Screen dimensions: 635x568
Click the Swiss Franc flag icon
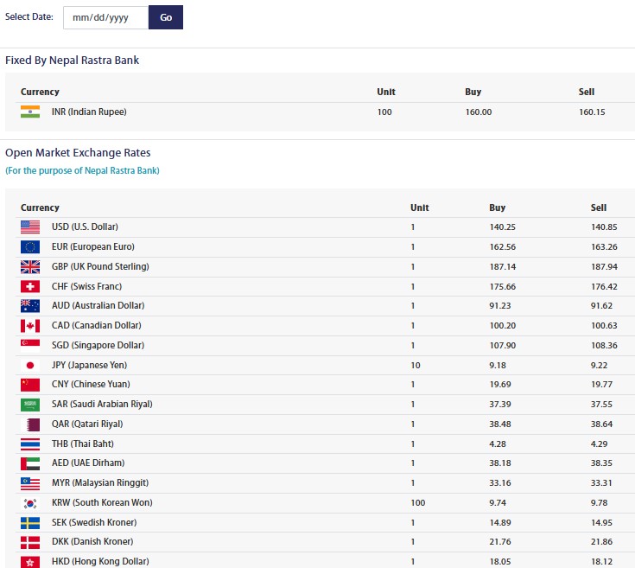30,286
